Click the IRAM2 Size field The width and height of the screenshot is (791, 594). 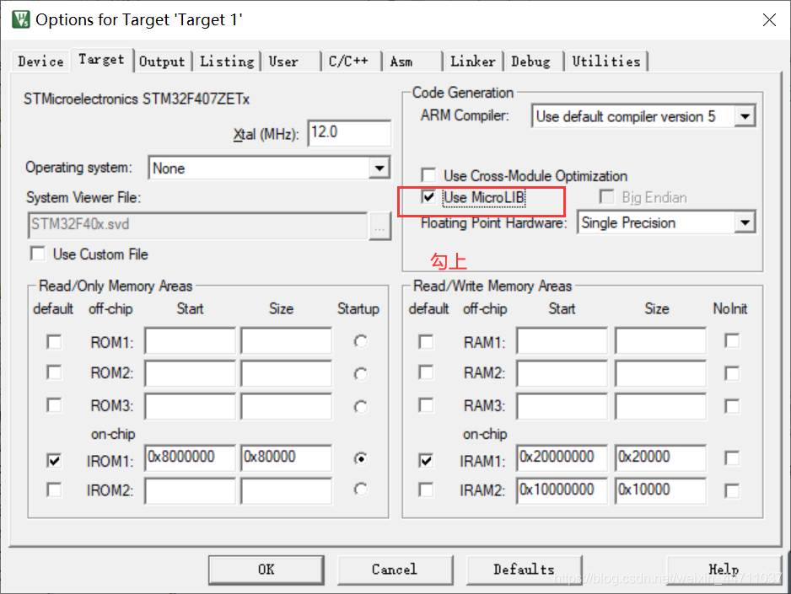pyautogui.click(x=660, y=490)
